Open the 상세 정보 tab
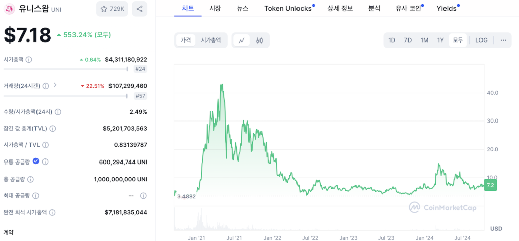Viewport: 519px width, 241px height. tap(340, 8)
